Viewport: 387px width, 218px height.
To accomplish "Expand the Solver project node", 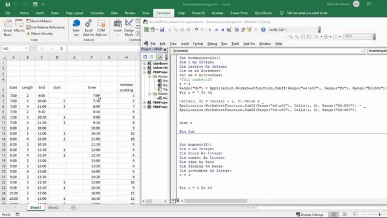I will coord(145,68).
